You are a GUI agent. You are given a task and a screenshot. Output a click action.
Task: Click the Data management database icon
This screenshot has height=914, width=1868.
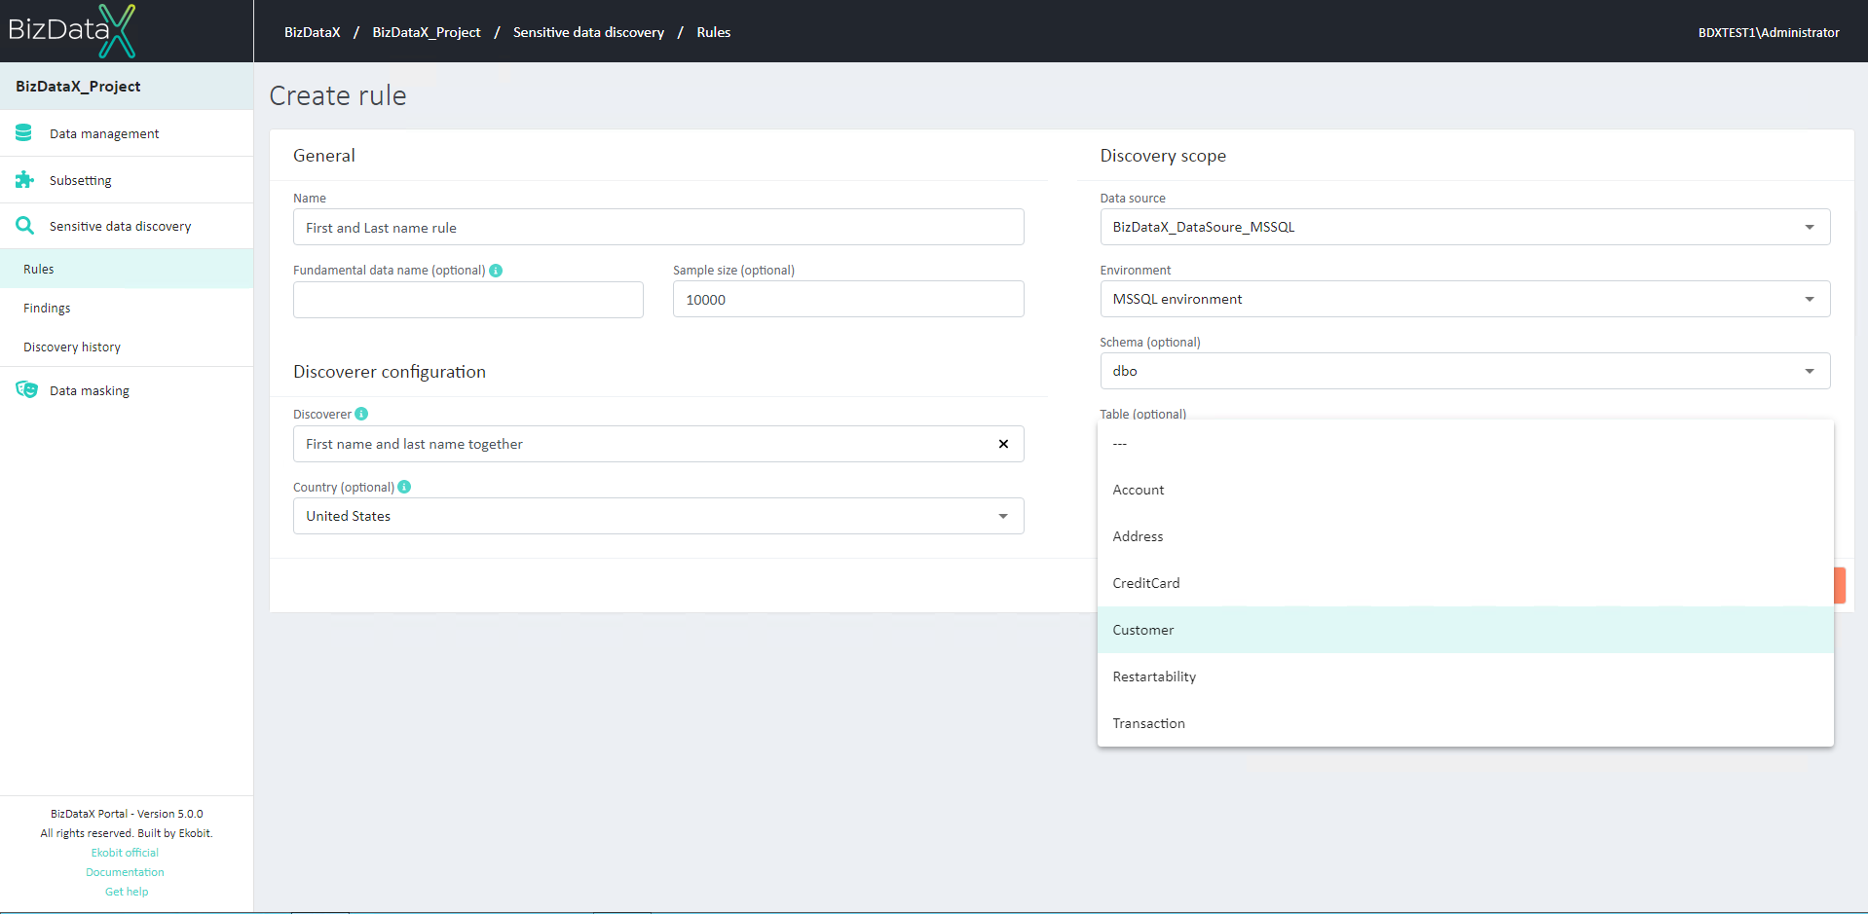[x=24, y=132]
